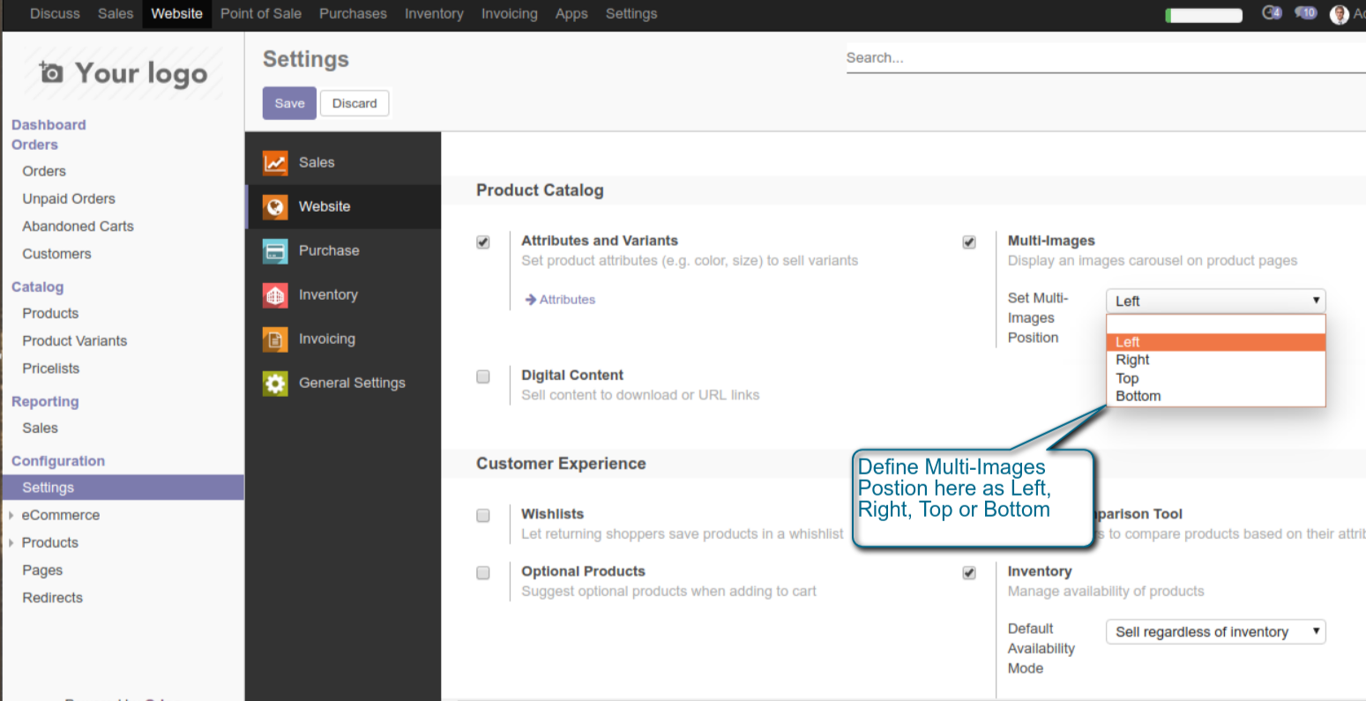Click the Invoicing document icon
The height and width of the screenshot is (701, 1366).
pos(275,339)
